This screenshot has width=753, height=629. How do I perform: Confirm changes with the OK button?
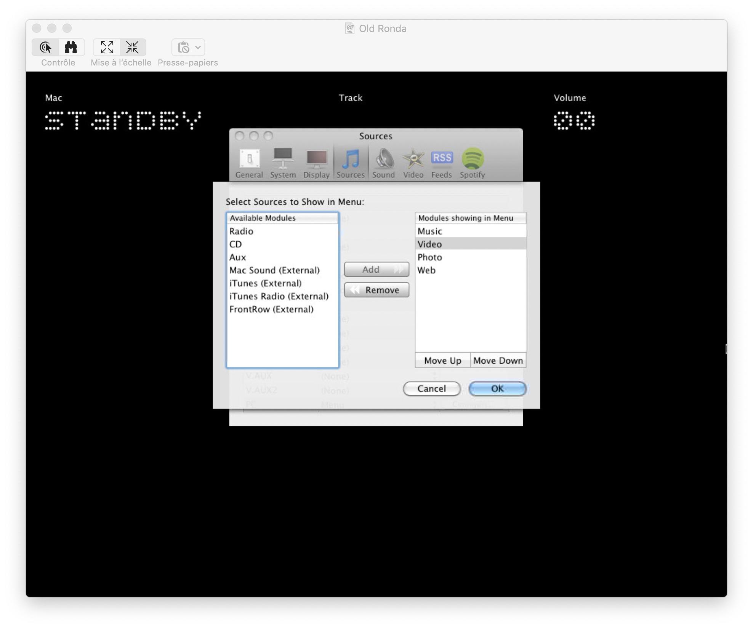497,388
